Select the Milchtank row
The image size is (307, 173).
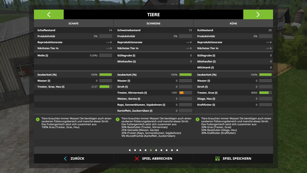point(233,67)
